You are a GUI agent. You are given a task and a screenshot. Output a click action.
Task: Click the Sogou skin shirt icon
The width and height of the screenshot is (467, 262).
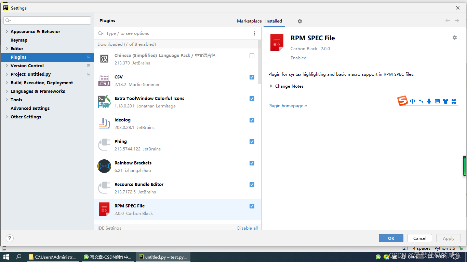click(x=445, y=101)
